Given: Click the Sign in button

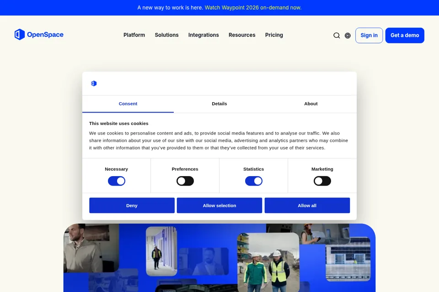Looking at the screenshot, I should 369,36.
